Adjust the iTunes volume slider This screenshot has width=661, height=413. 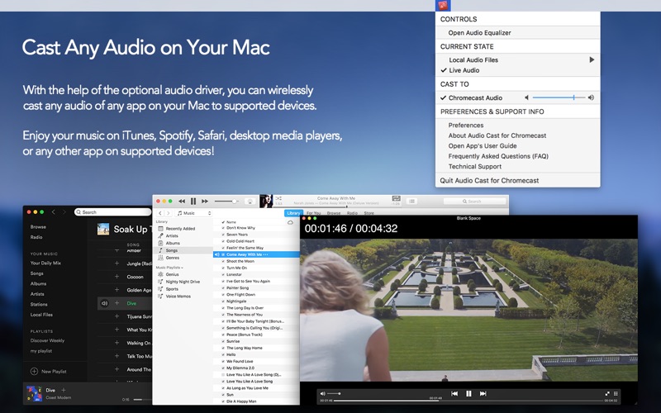pyautogui.click(x=226, y=202)
